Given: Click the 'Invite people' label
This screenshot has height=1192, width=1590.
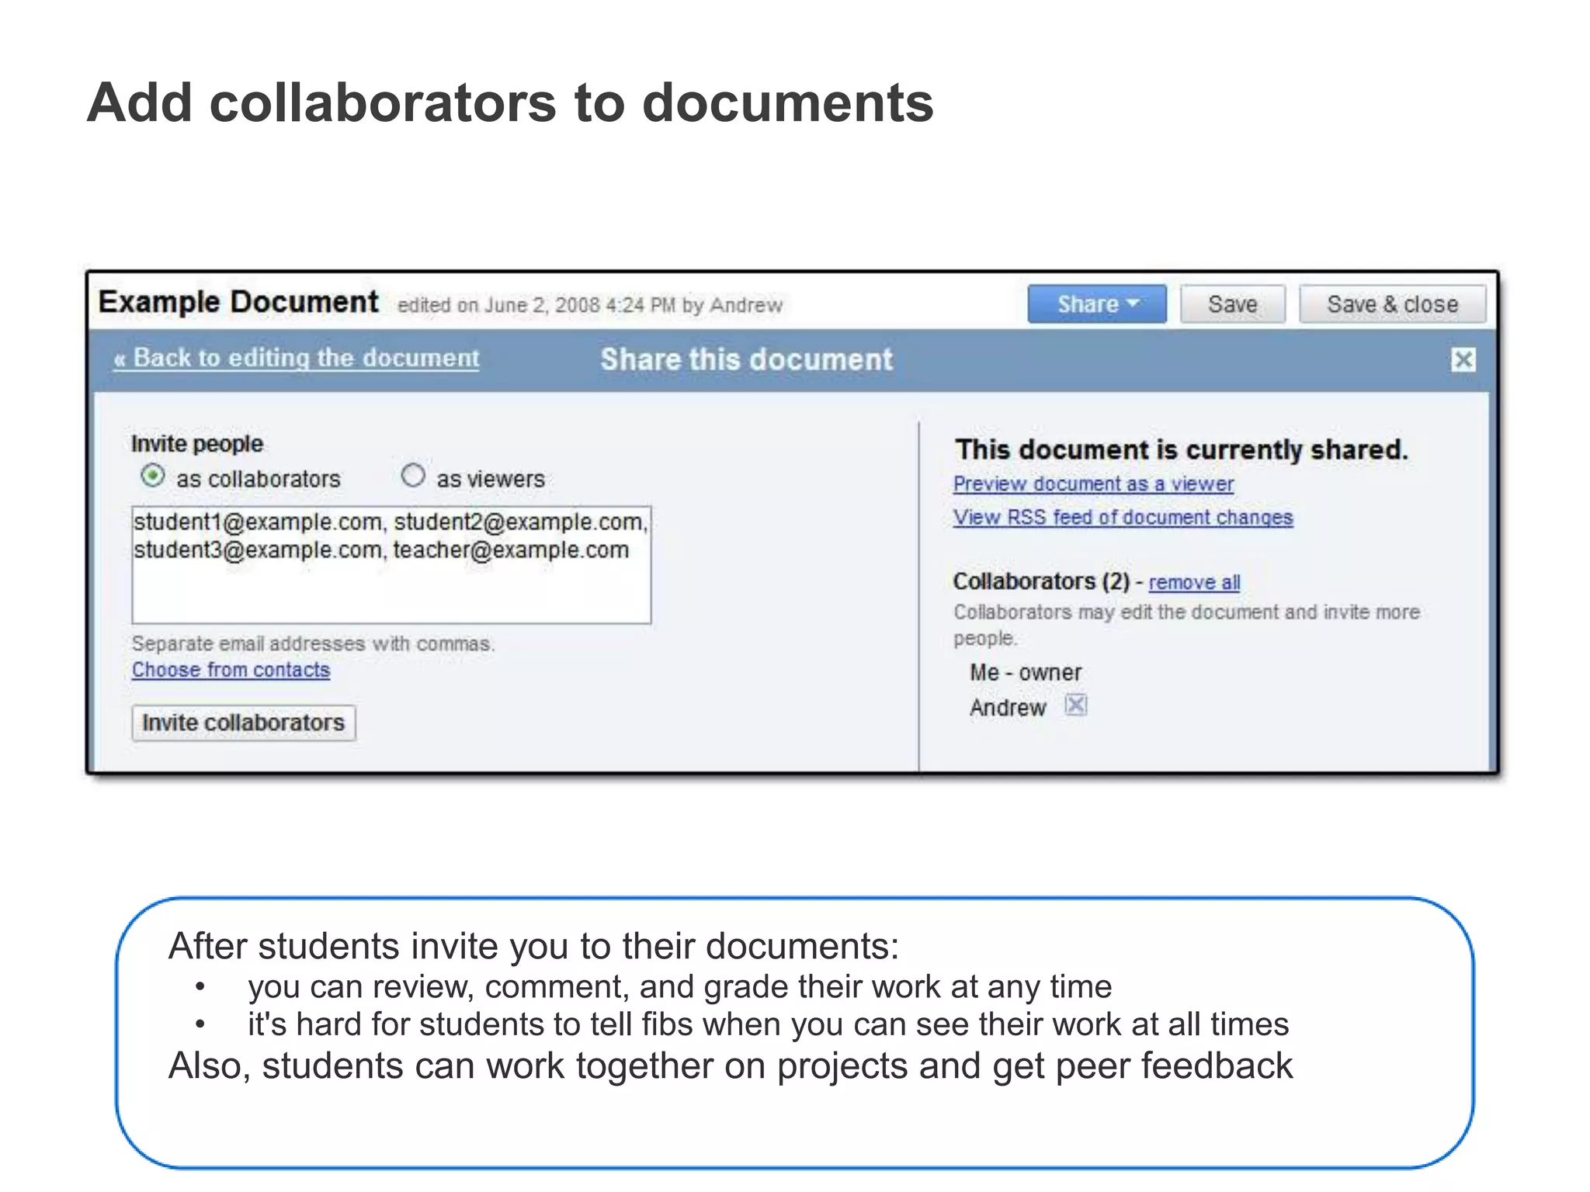Looking at the screenshot, I should 197,444.
